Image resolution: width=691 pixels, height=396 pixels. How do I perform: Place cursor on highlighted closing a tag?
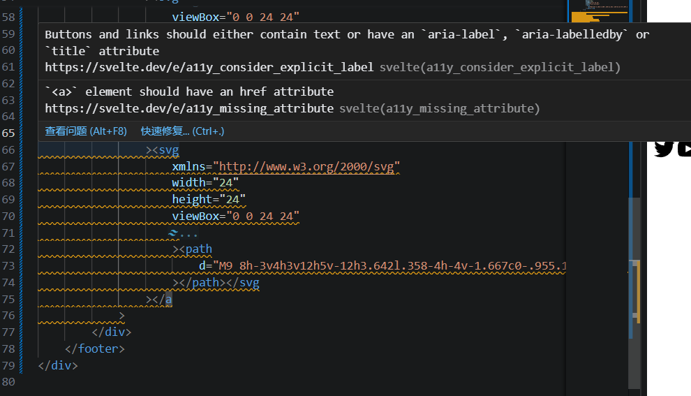pos(168,299)
